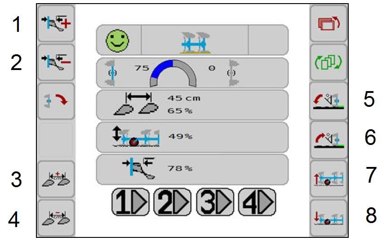
Task: Select the 78% front furrow row
Action: coord(192,170)
